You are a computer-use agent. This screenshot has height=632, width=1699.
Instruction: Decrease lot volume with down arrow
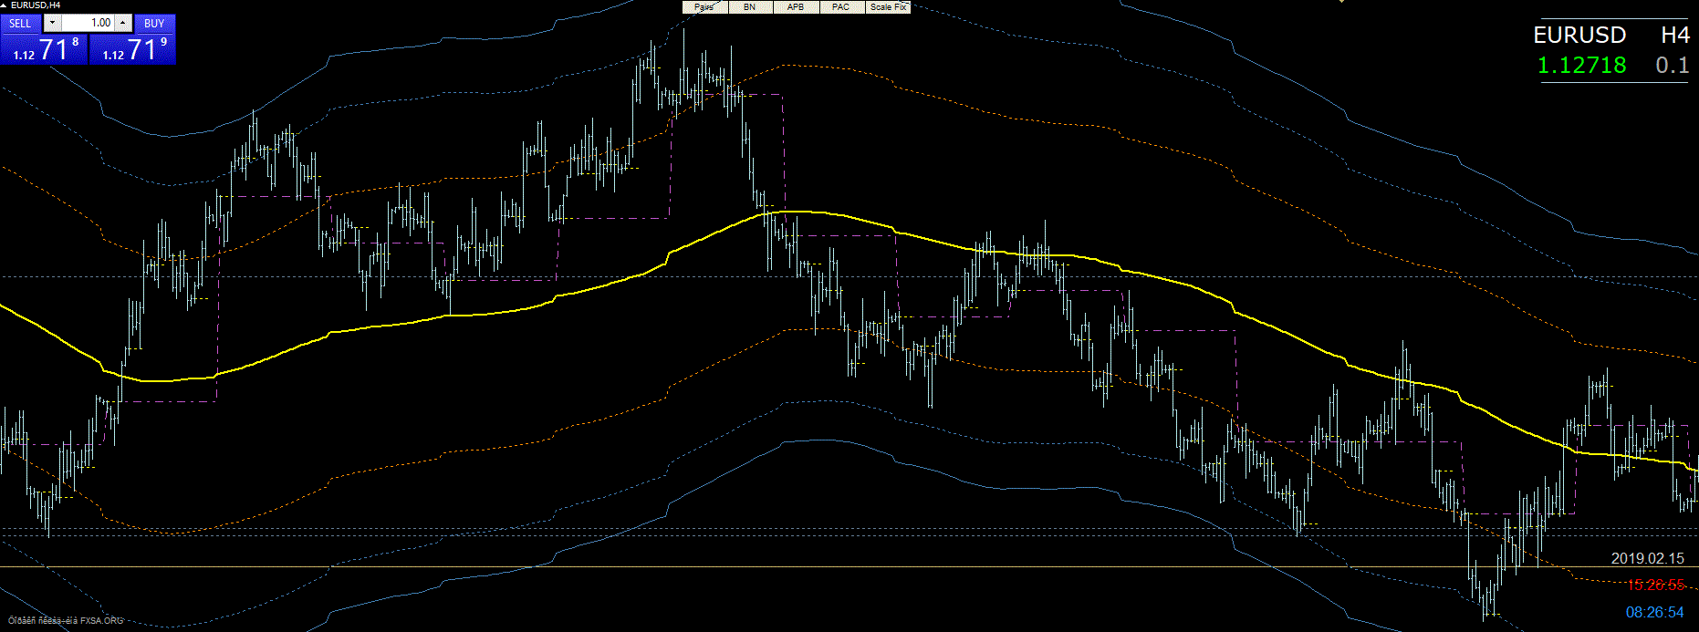click(52, 23)
